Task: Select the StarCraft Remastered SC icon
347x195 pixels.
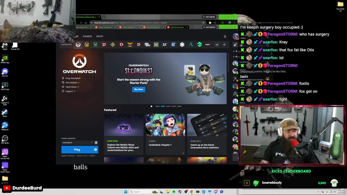Action: 165,45
